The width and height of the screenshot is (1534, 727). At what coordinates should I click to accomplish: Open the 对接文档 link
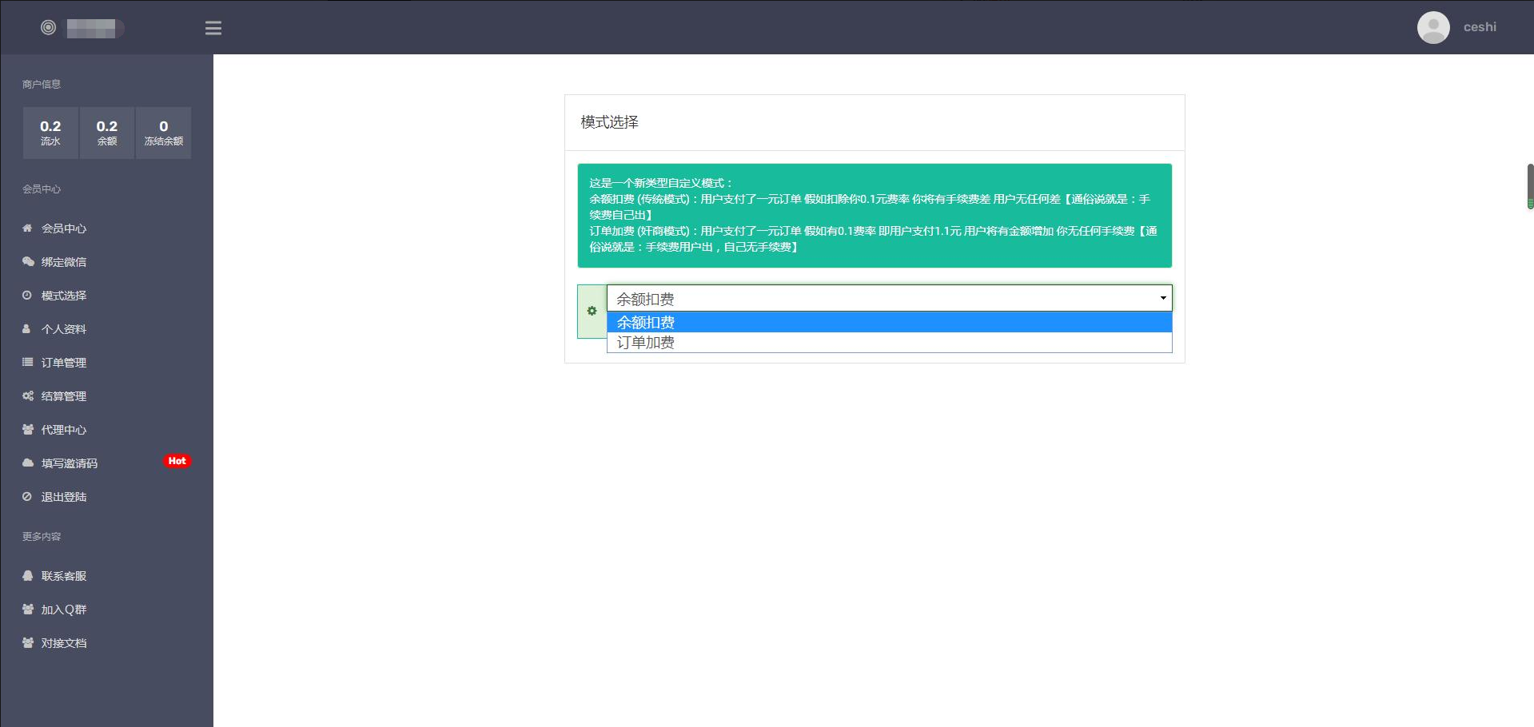coord(64,643)
